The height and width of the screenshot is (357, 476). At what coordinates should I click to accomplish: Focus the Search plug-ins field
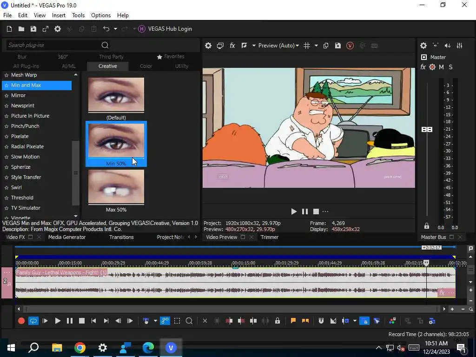[x=53, y=45]
